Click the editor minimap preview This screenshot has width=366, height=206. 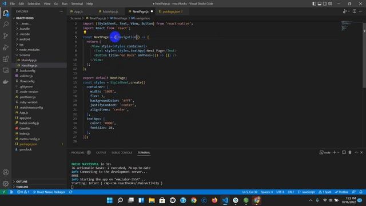(346, 26)
